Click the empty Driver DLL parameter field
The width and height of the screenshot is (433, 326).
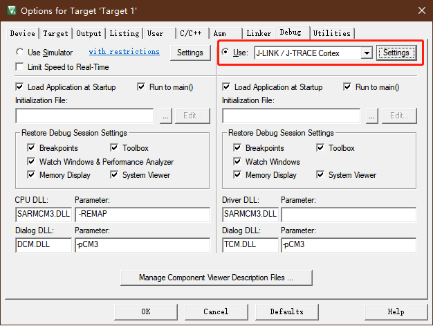coord(349,215)
